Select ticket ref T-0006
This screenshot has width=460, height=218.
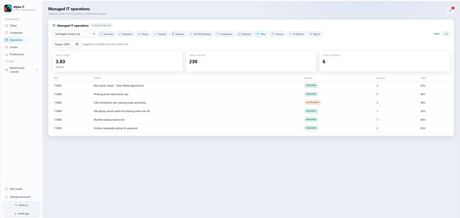point(58,94)
